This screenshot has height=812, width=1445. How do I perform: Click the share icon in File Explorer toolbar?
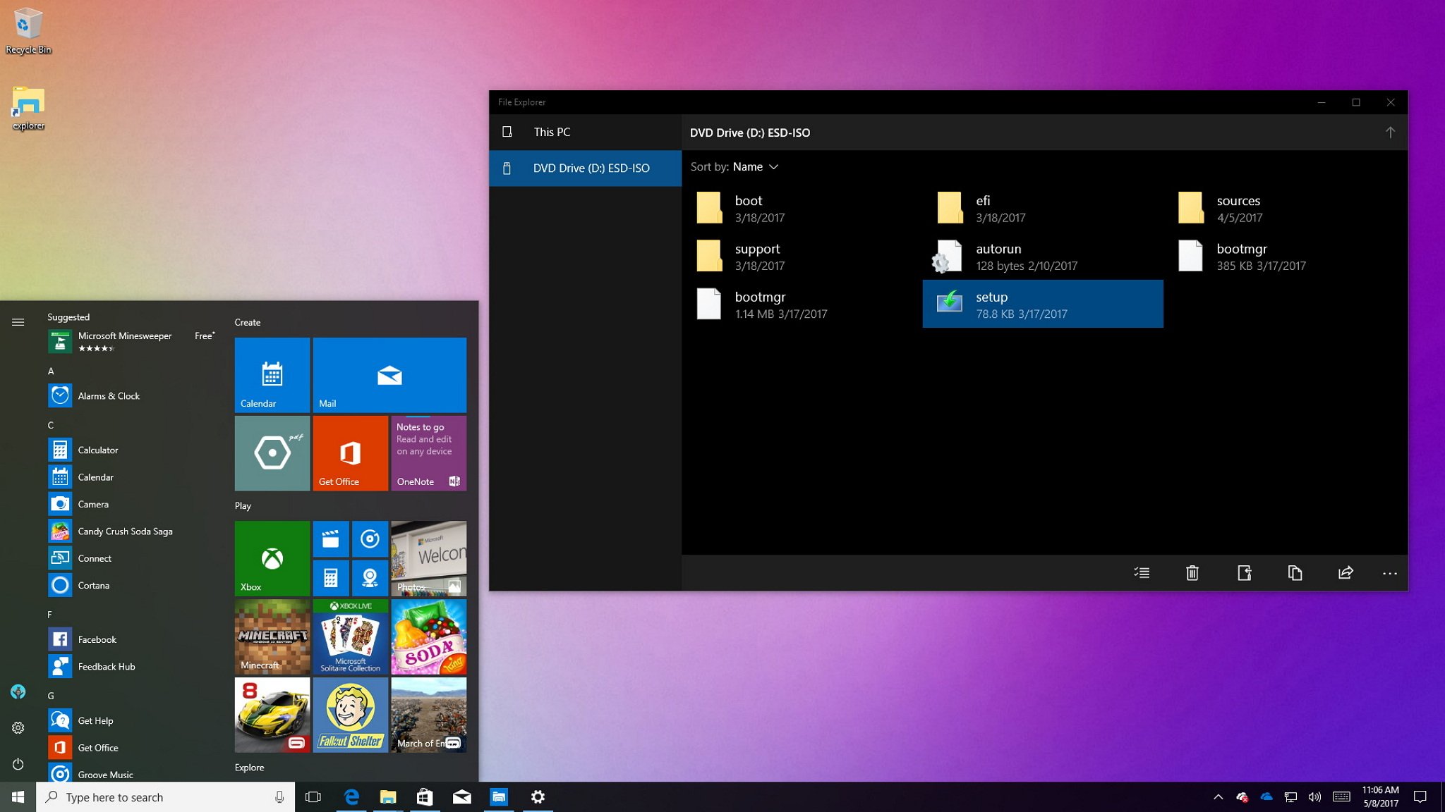pos(1346,572)
